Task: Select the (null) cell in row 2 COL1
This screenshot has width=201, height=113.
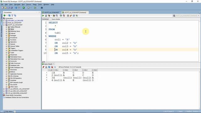Action: pos(58,75)
